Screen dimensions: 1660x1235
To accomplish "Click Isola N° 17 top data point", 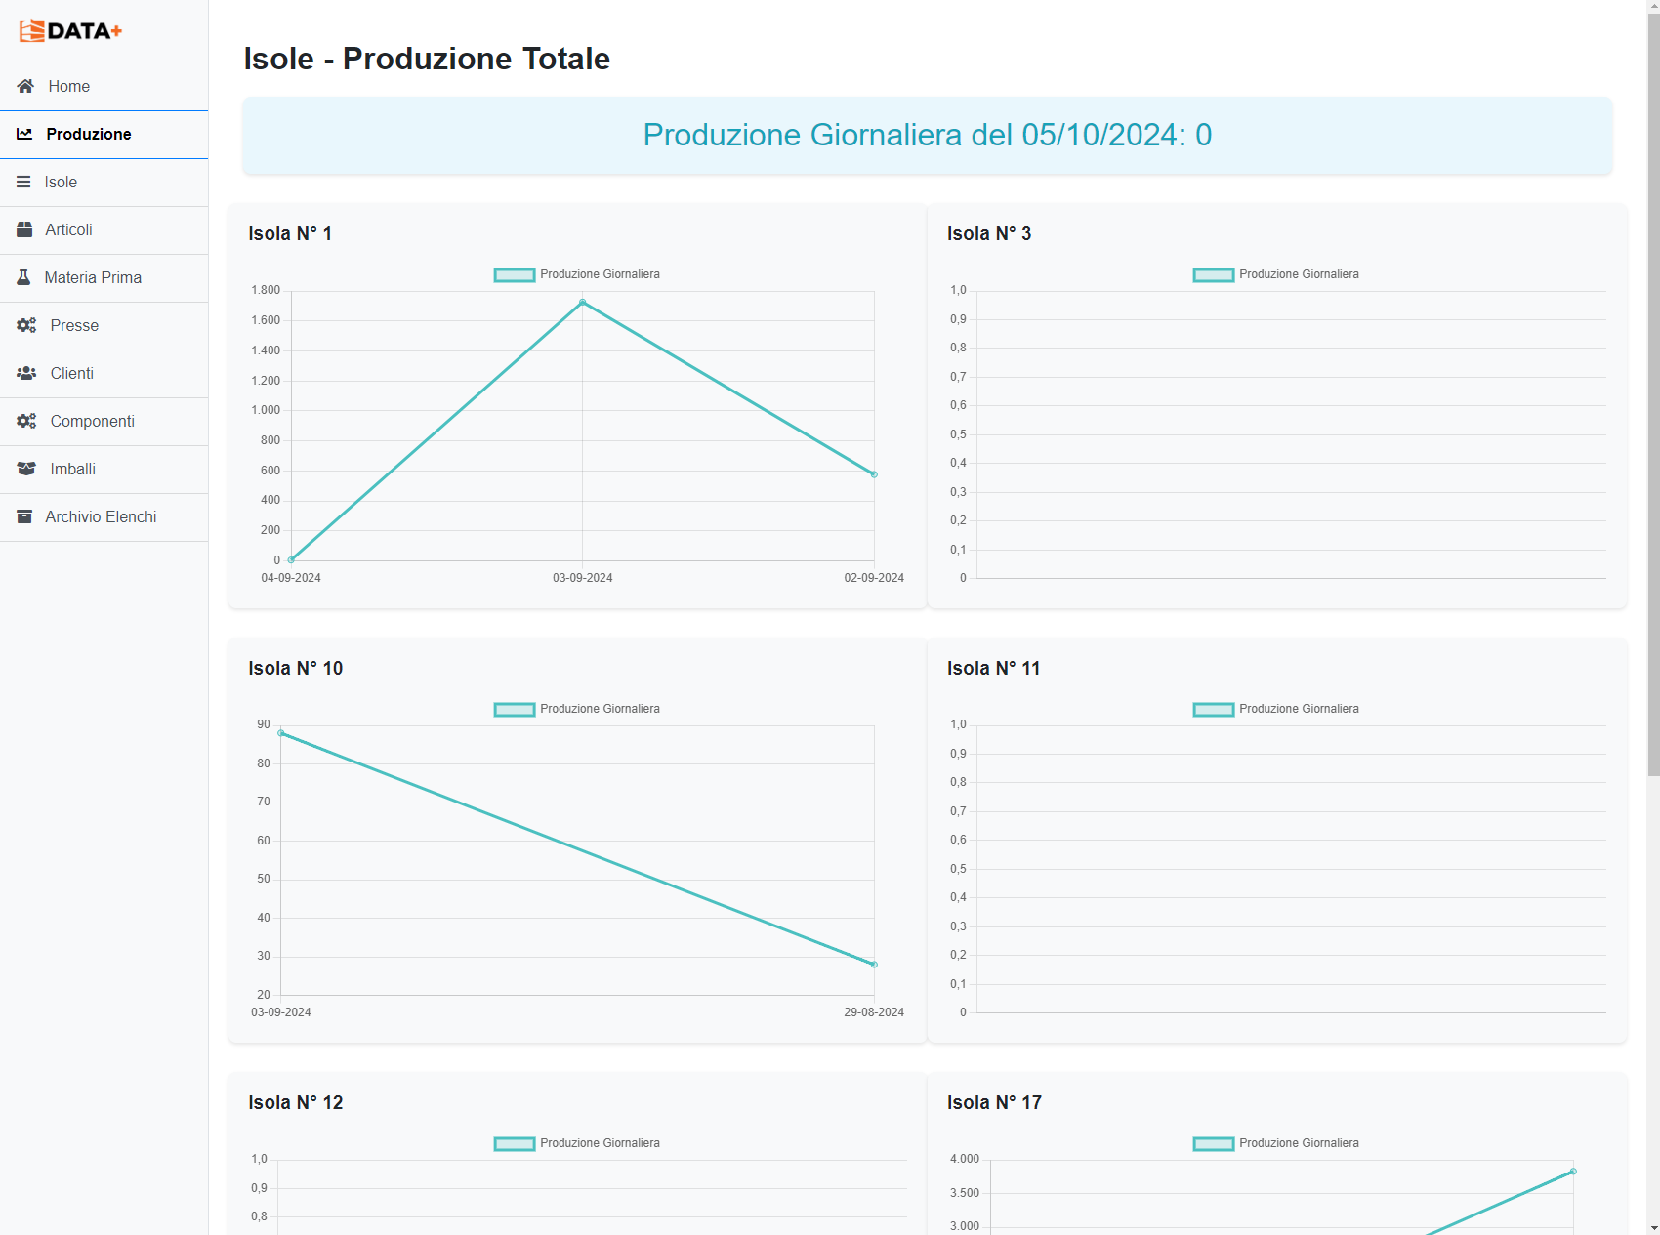I will (1573, 1172).
